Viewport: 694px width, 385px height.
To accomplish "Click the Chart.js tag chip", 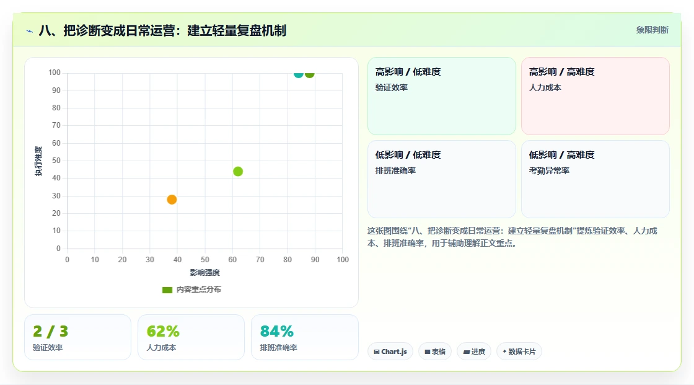I will point(390,352).
